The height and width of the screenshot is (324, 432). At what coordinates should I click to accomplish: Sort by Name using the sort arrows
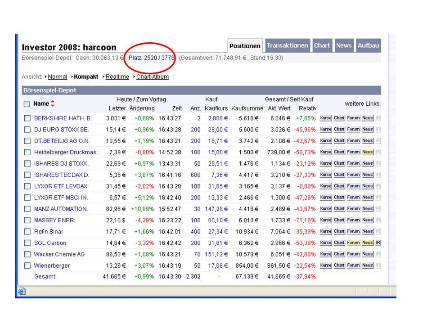(53, 104)
